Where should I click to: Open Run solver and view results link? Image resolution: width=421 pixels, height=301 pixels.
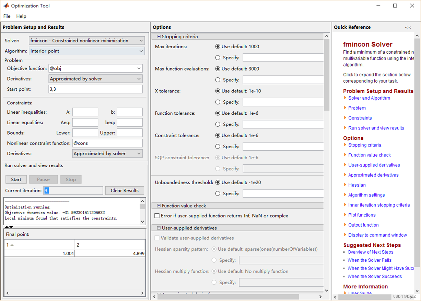pos(376,128)
